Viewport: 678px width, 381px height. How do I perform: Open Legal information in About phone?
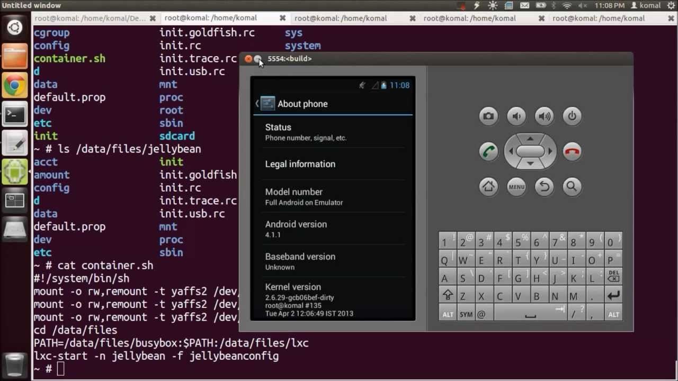point(333,164)
